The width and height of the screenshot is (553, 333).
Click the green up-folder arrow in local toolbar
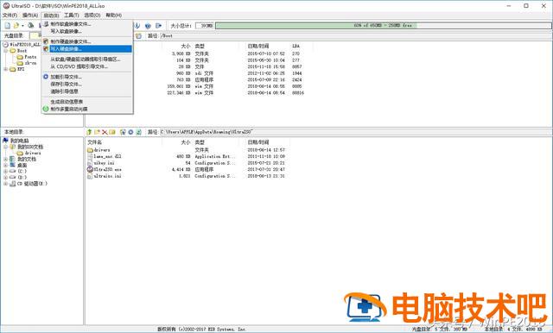89,132
